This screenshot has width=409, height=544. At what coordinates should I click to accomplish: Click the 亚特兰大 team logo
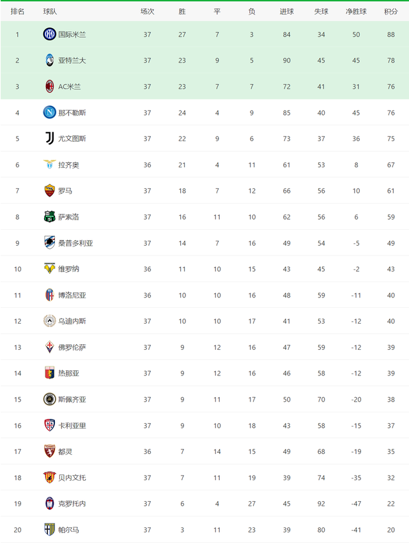point(50,61)
